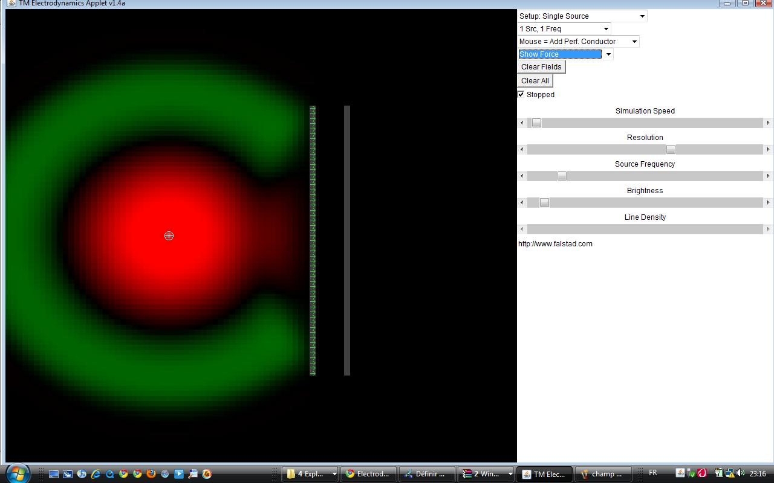Open the network status tray icon

[x=730, y=473]
